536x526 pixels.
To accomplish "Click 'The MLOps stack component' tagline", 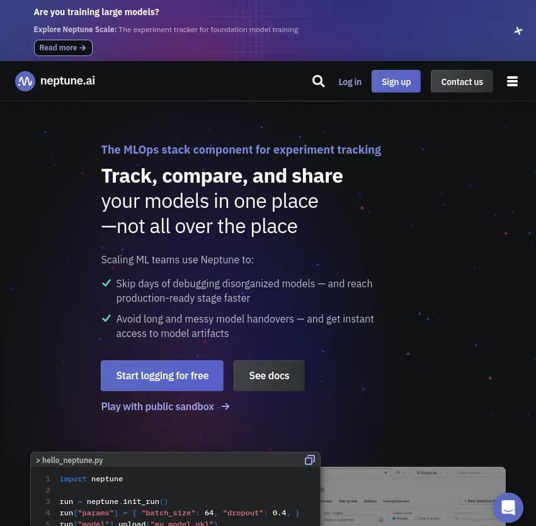I will [241, 150].
